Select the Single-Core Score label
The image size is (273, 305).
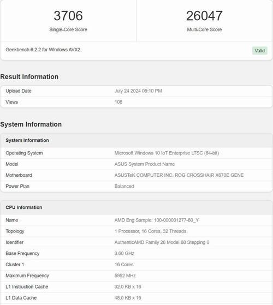pyautogui.click(x=68, y=29)
